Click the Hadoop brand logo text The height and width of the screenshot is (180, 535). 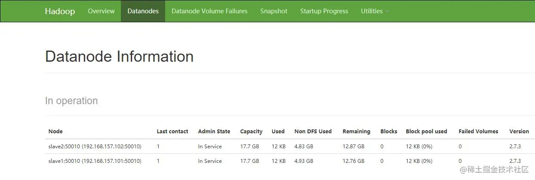pos(60,11)
